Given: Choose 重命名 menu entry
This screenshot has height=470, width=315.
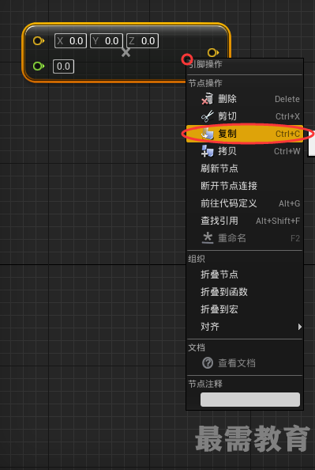Looking at the screenshot, I should (x=245, y=238).
